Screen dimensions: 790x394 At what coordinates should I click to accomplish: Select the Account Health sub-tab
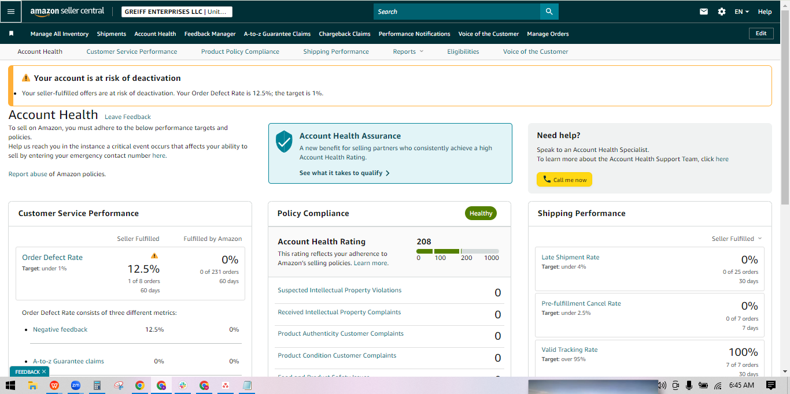pos(40,51)
